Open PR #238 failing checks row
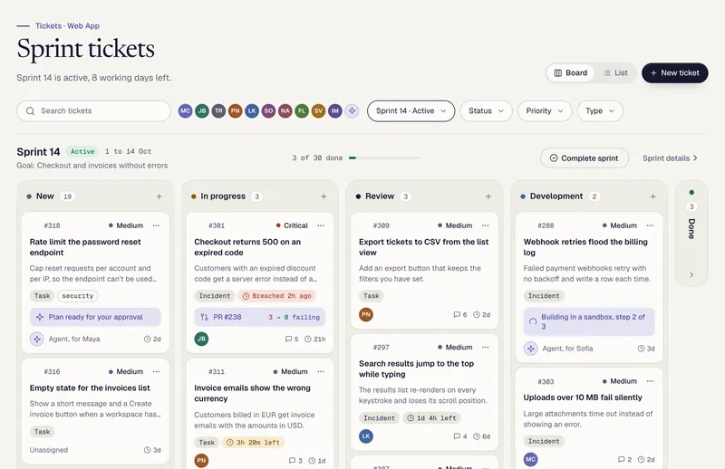Screen dimensions: 725x469 coord(260,317)
